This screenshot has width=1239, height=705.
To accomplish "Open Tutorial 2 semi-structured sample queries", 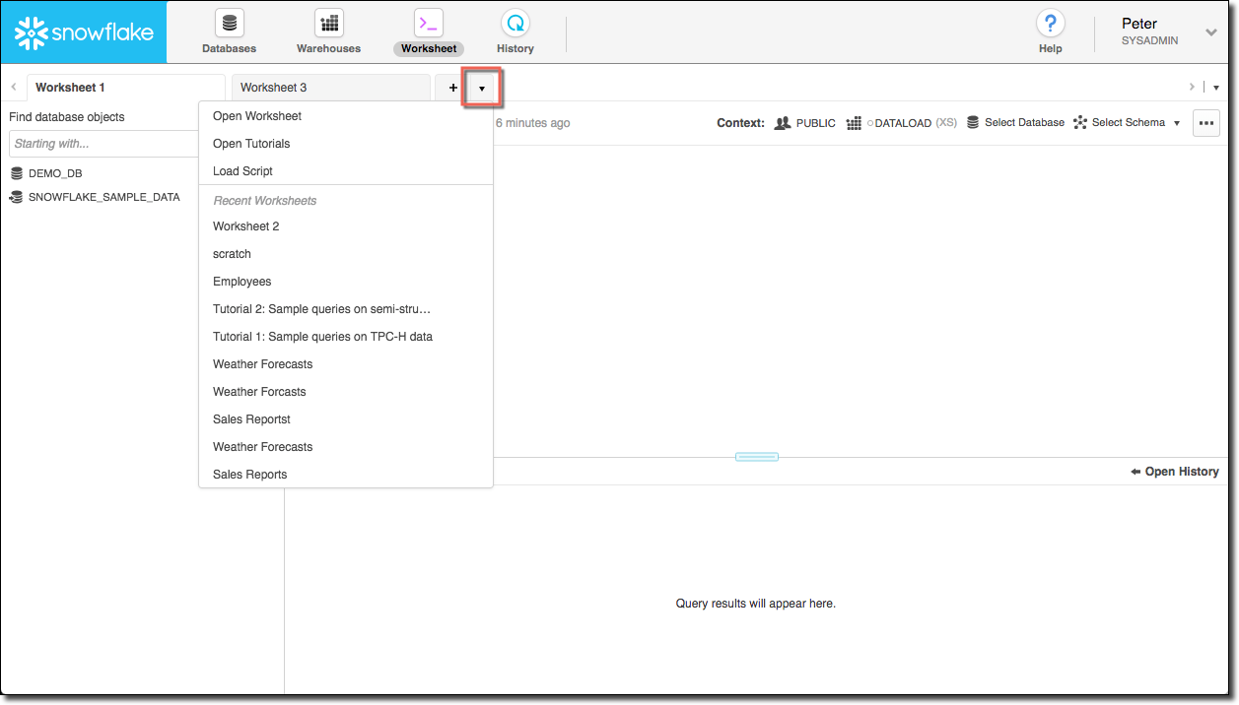I will (346, 309).
